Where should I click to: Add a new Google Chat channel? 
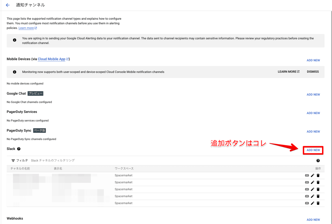tap(313, 94)
